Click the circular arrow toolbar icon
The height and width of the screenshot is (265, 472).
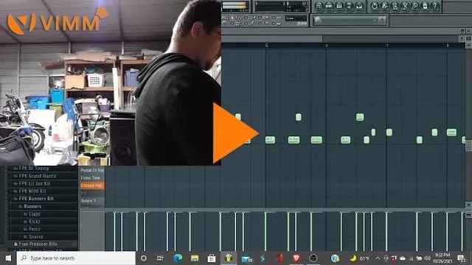375,6
